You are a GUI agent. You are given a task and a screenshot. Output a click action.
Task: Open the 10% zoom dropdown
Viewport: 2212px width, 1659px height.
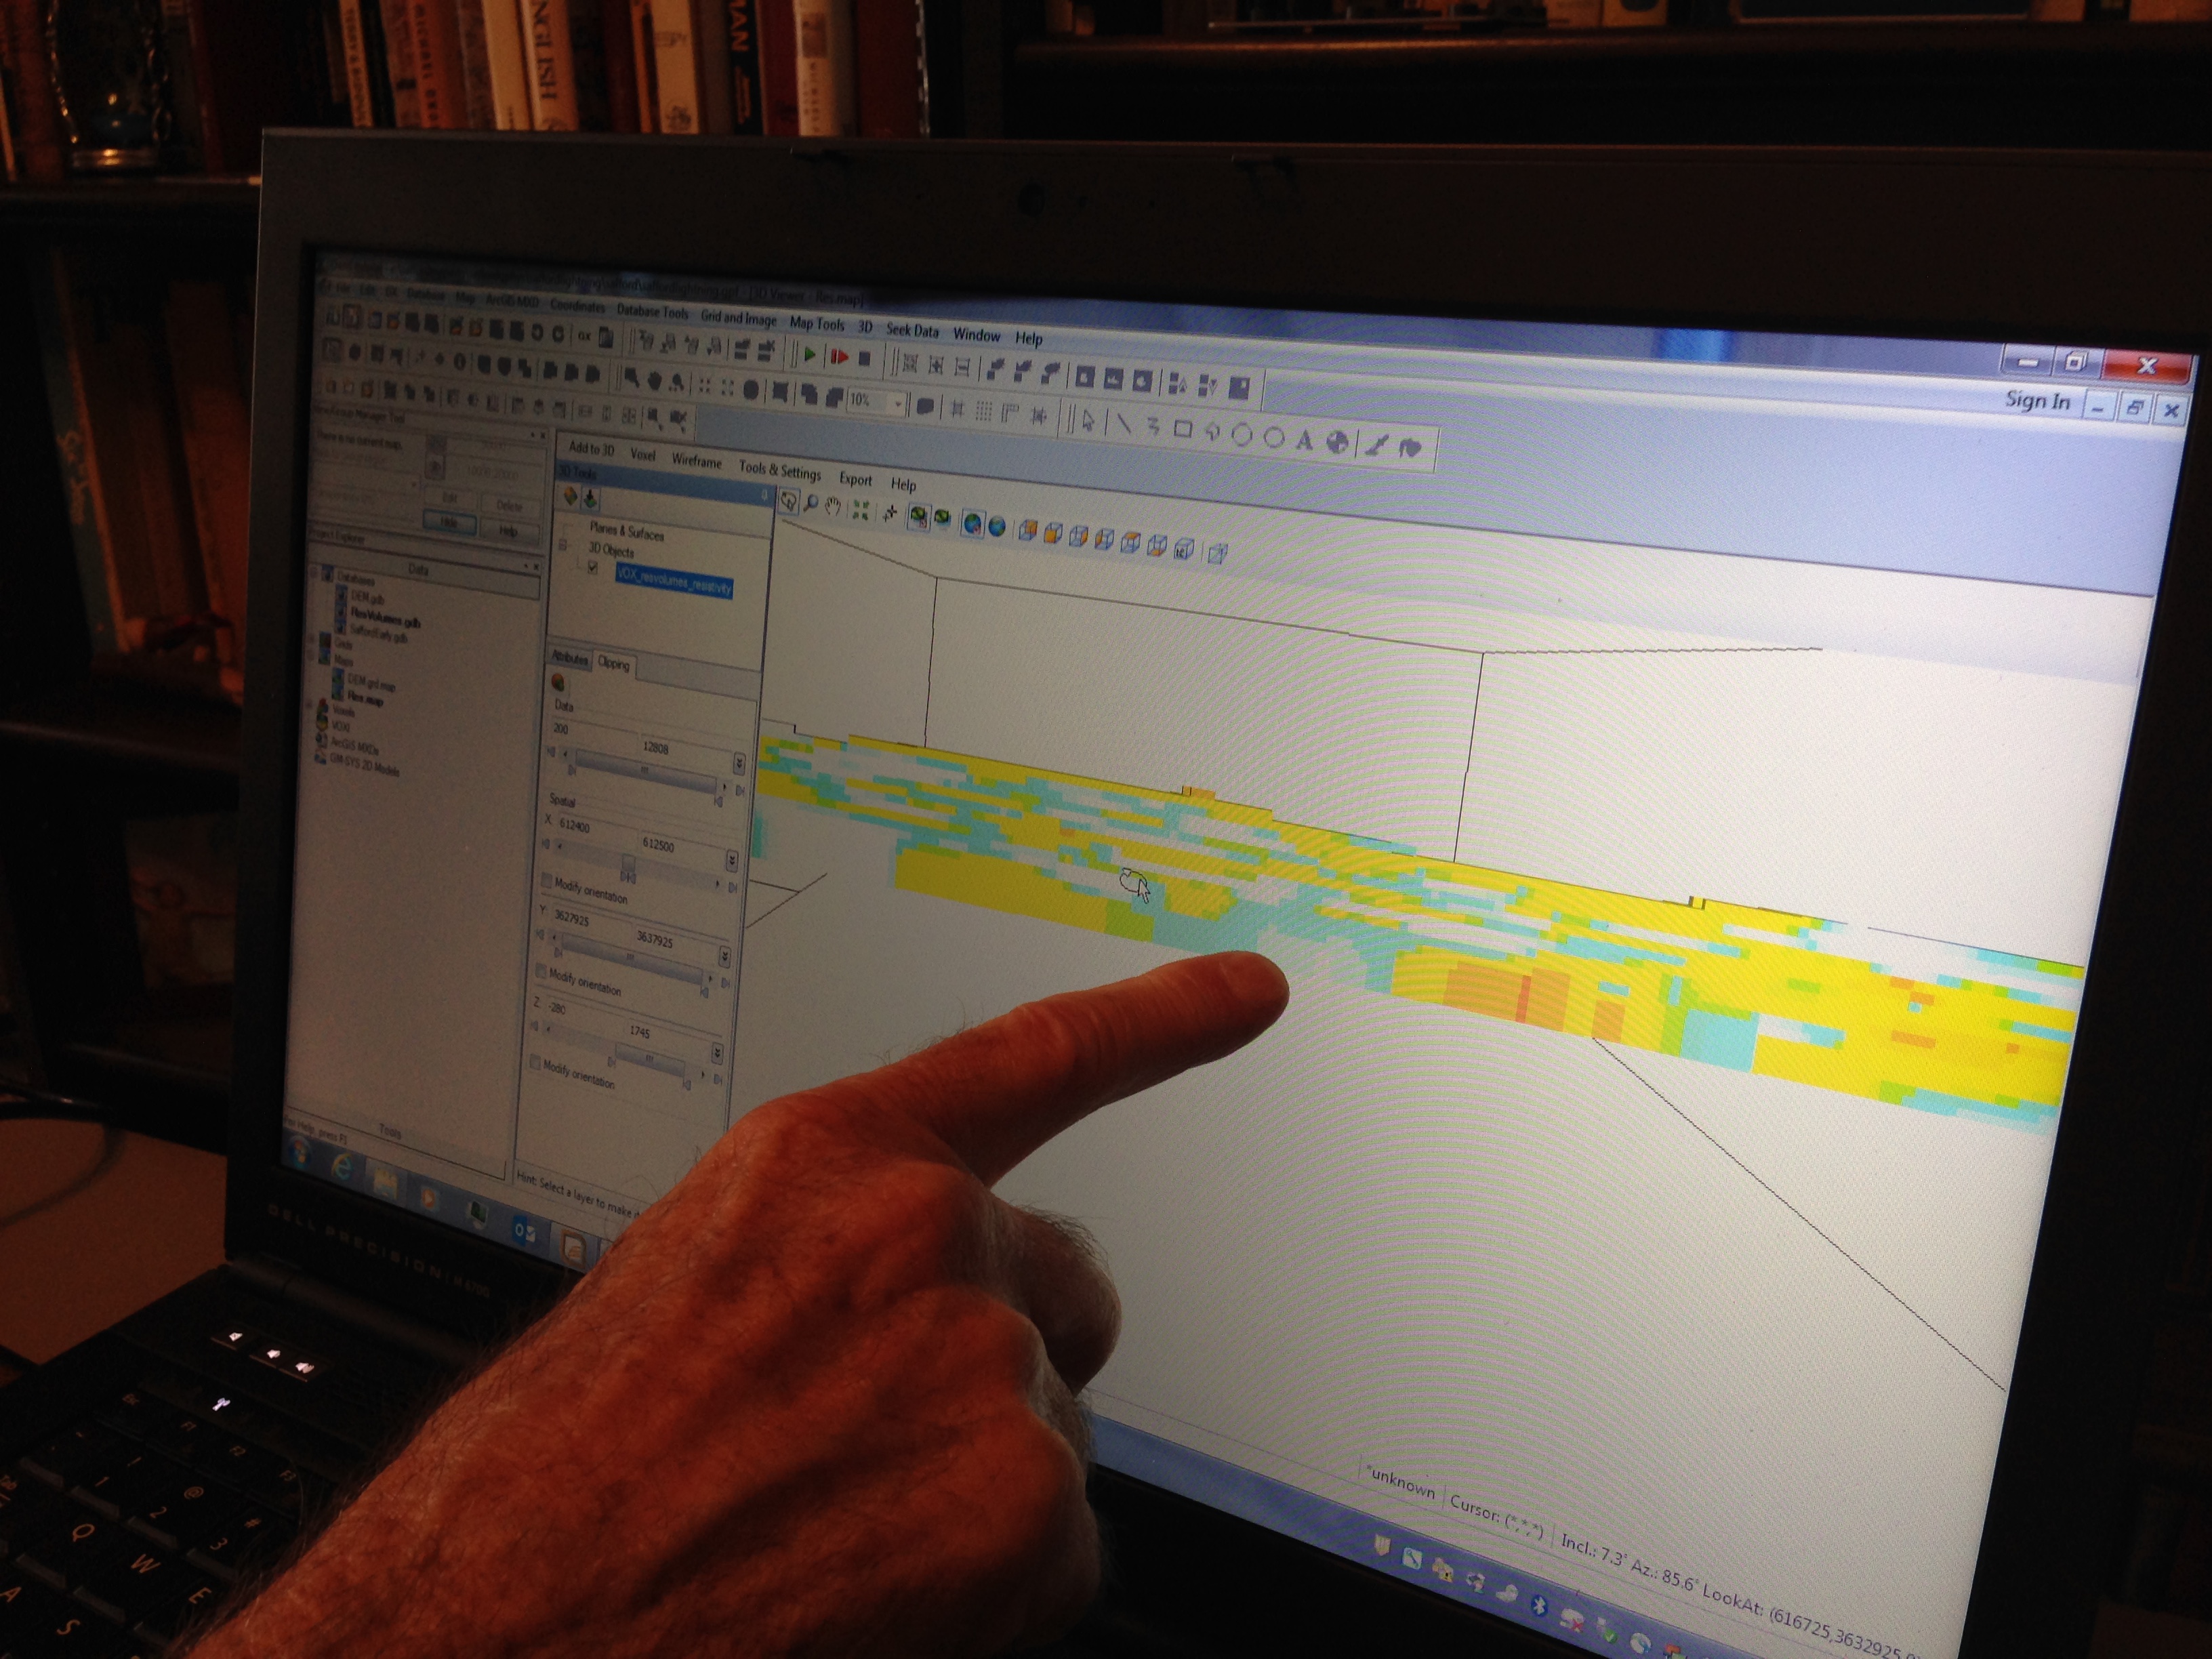coord(898,404)
